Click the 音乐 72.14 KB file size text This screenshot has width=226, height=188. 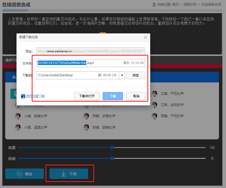pos(133,63)
